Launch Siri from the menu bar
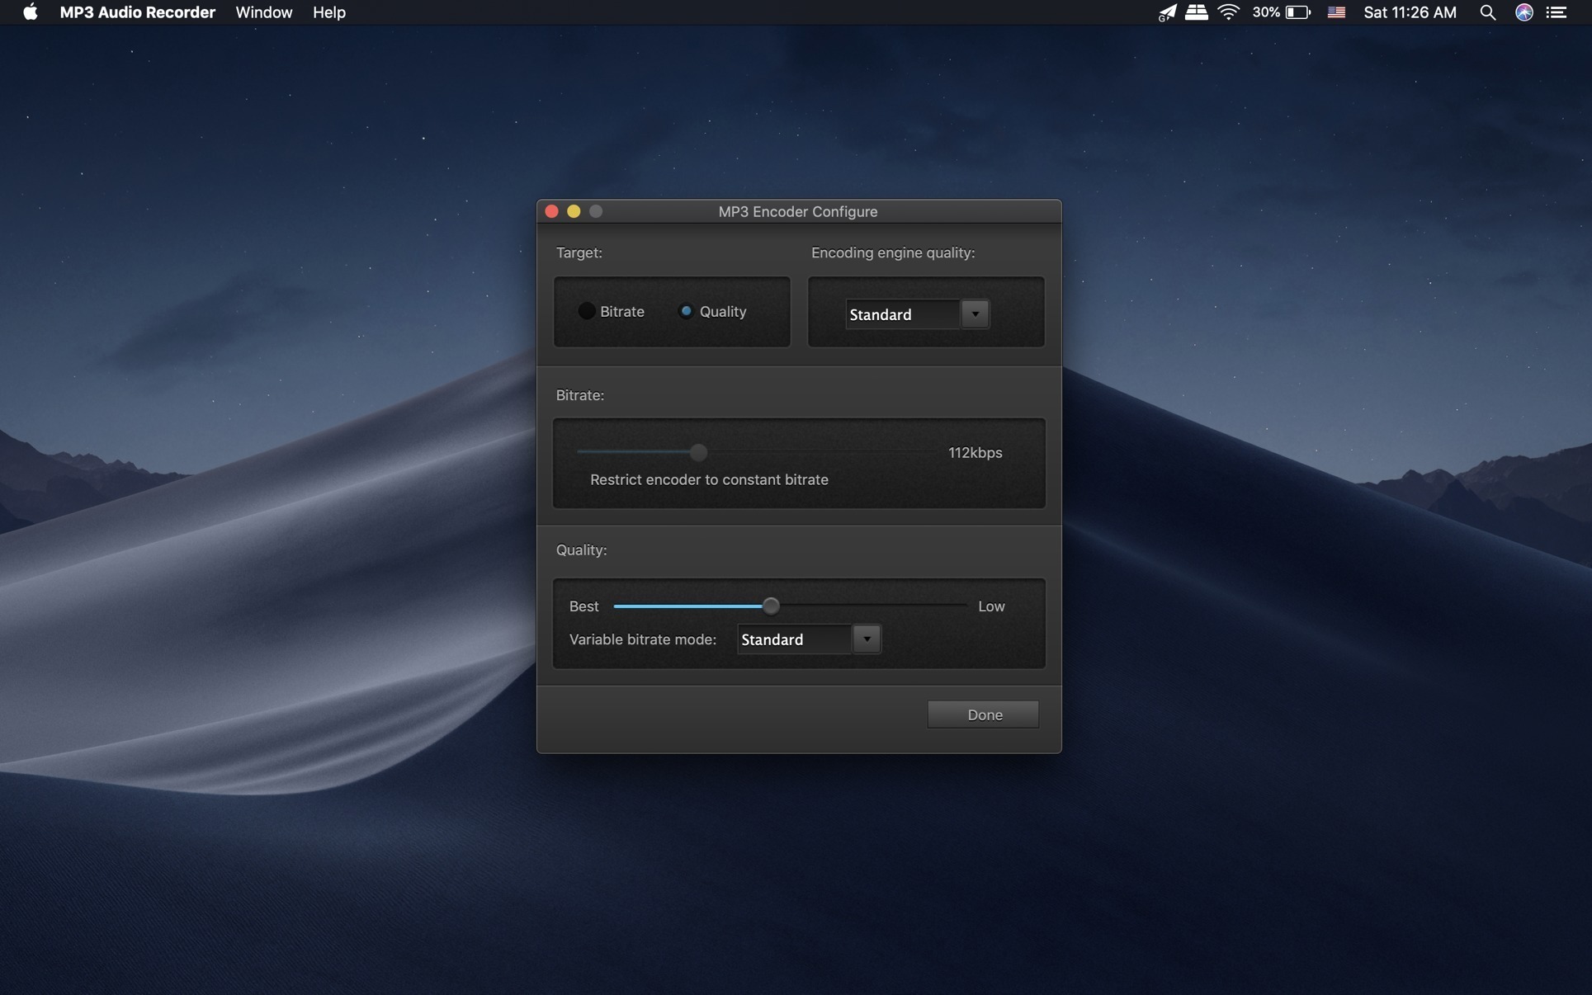The height and width of the screenshot is (995, 1592). 1524,12
